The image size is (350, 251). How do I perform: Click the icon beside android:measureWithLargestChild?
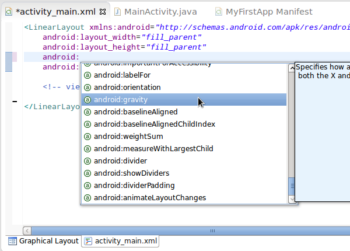pos(87,149)
